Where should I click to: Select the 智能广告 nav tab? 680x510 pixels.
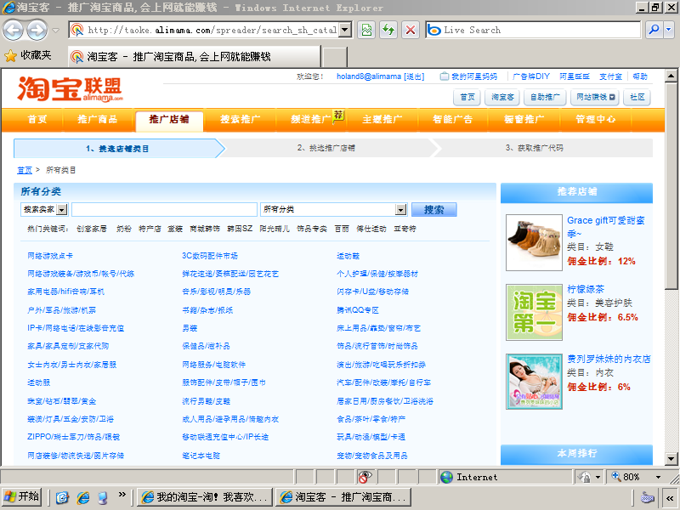coord(453,119)
